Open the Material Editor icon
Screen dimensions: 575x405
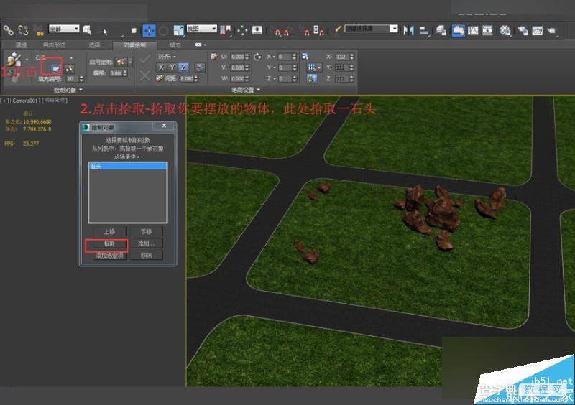(x=505, y=30)
